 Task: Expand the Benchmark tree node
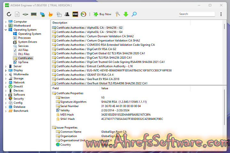(x=6, y=111)
